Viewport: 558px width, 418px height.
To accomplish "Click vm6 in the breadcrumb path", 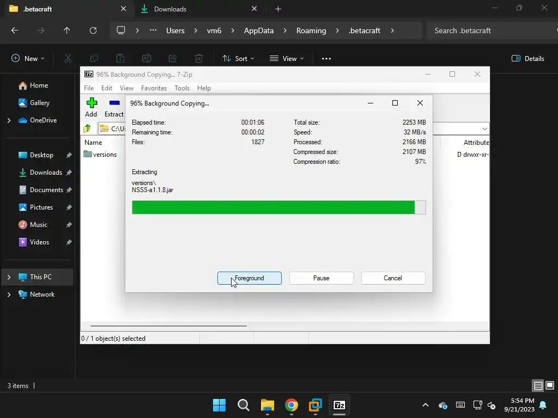I will 214,30.
